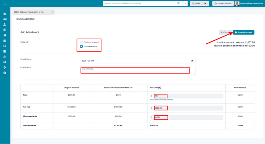Open the tasks checkmark icon in sidebar
The height and width of the screenshot is (144, 265).
click(5, 46)
